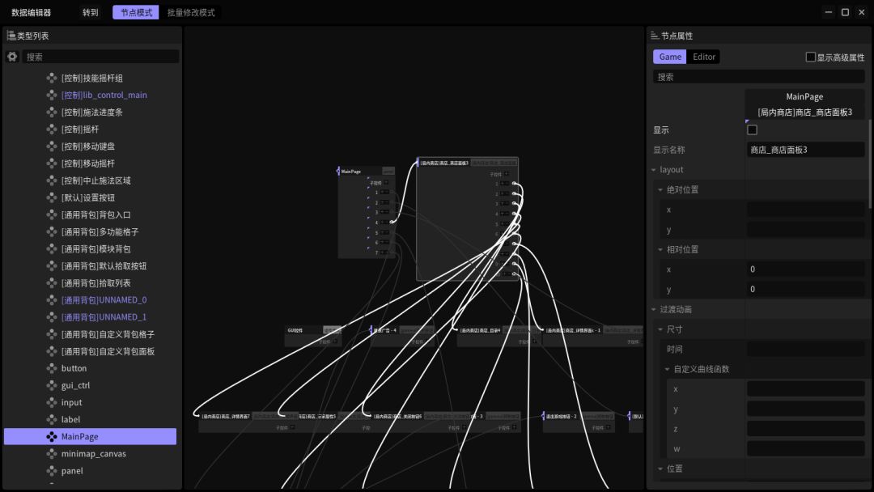Switch to the Editor tab

click(703, 57)
